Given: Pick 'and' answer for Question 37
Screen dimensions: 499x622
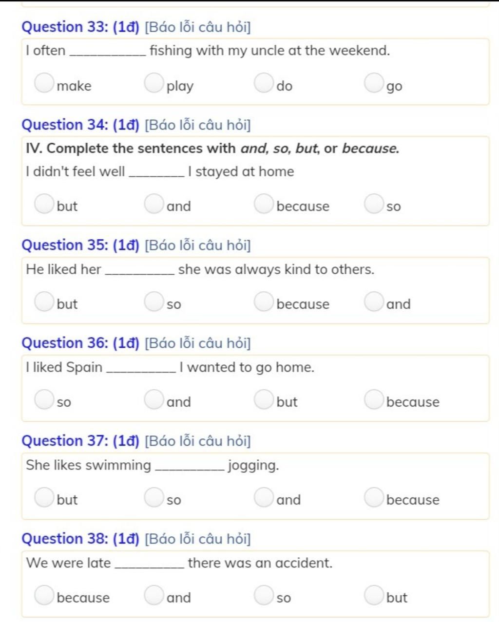Looking at the screenshot, I should 264,497.
